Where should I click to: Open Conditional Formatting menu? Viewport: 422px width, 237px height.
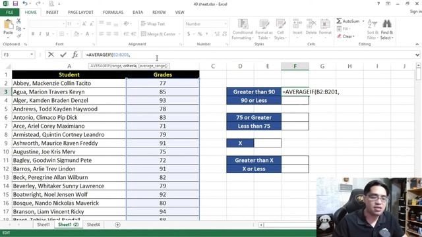243,30
